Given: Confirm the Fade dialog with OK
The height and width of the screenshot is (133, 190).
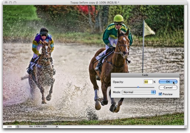Looking at the screenshot, I should pyautogui.click(x=168, y=82).
